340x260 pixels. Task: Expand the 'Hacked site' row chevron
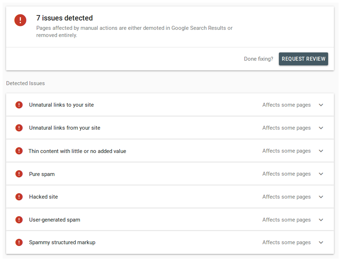coord(321,197)
